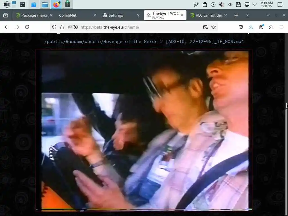Open the openSUSE application launcher
Image resolution: width=288 pixels, height=216 pixels.
pos(7,4)
